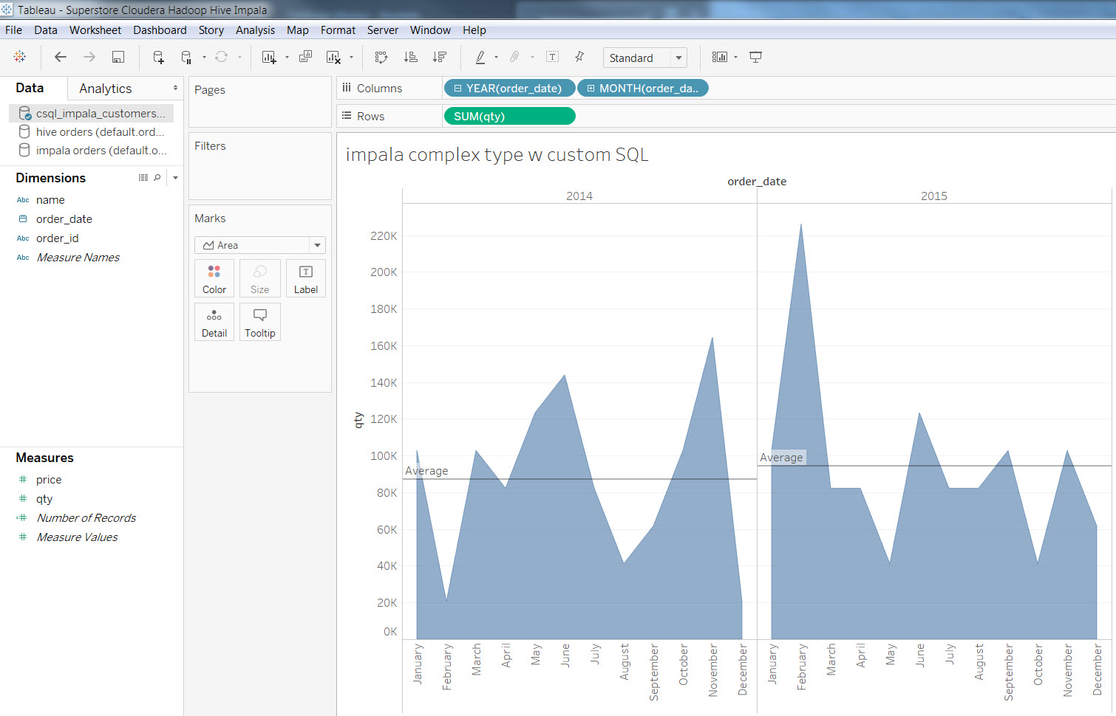Open the Standard fit dropdown
This screenshot has height=716, width=1116.
tap(678, 58)
